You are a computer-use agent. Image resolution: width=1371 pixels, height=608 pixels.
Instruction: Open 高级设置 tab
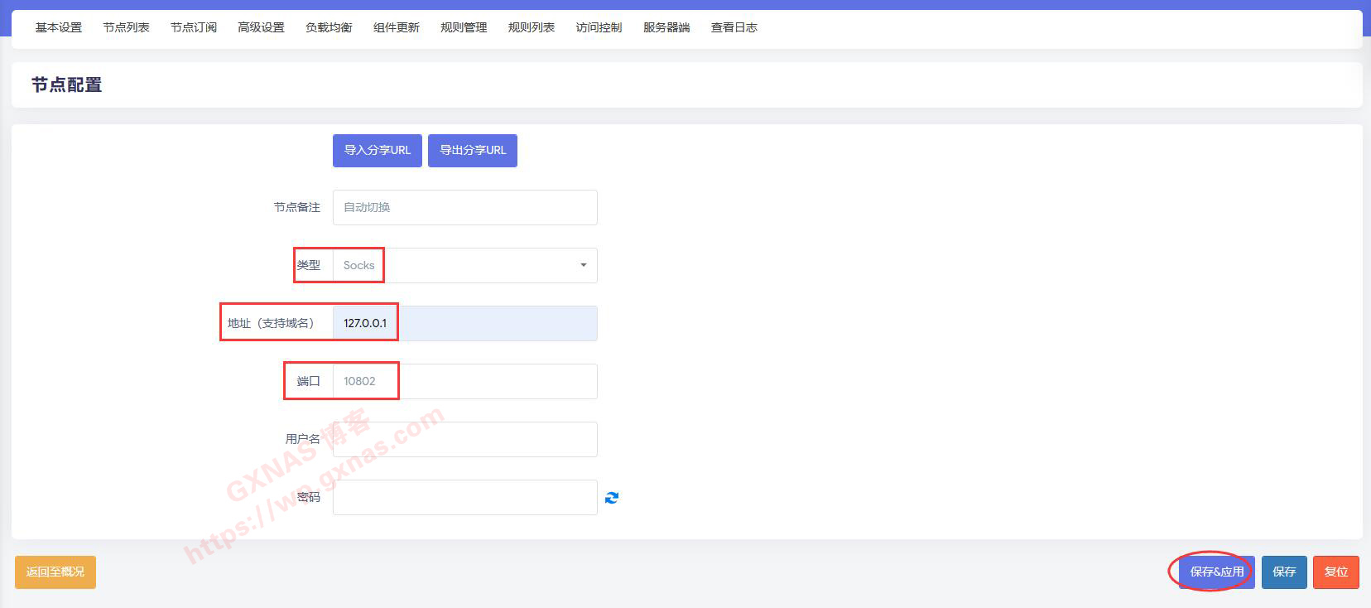261,27
